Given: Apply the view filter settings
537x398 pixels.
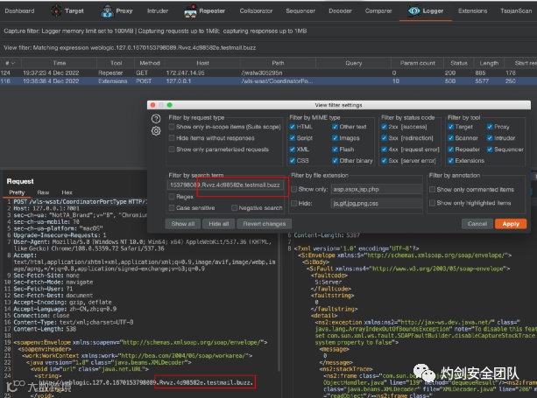Looking at the screenshot, I should [x=511, y=224].
